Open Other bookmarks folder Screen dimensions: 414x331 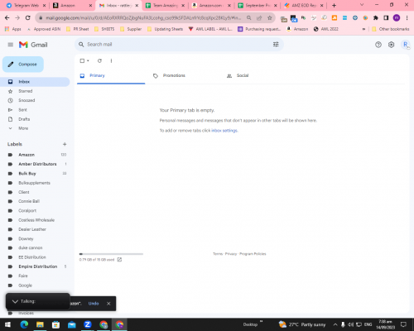coord(391,29)
